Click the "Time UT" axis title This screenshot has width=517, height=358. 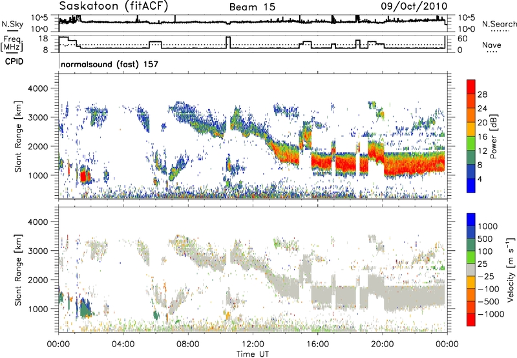tap(253, 354)
